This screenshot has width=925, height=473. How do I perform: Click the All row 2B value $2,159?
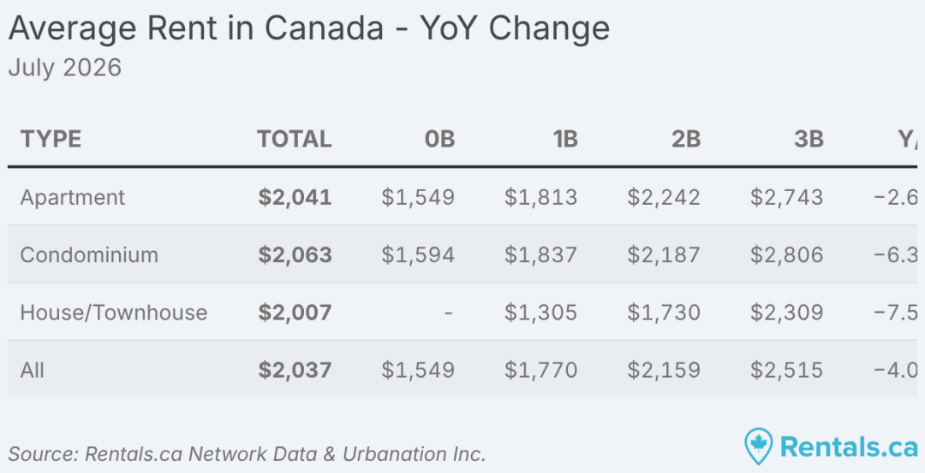[664, 370]
